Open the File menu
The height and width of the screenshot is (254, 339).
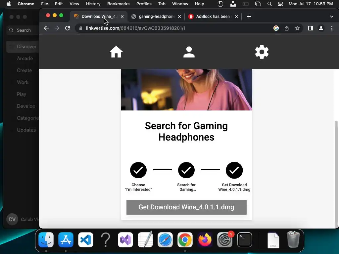click(x=45, y=4)
